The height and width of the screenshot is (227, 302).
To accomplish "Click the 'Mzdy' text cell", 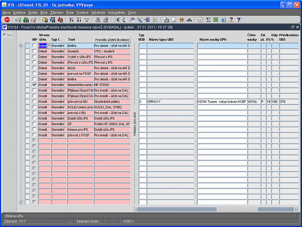I will (x=80, y=68).
